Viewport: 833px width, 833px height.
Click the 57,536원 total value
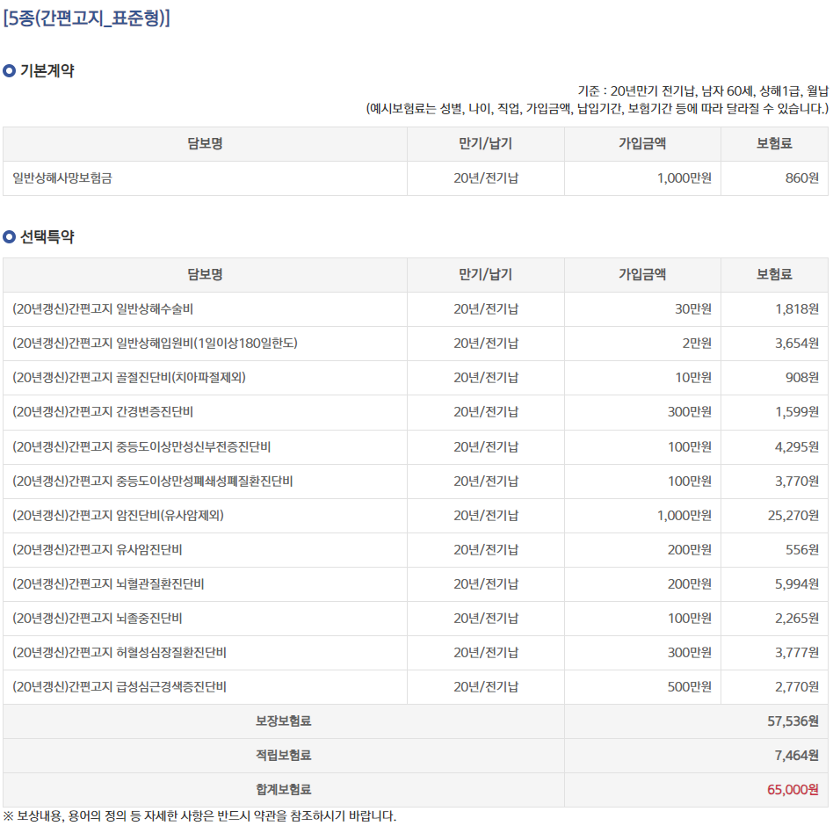(793, 721)
